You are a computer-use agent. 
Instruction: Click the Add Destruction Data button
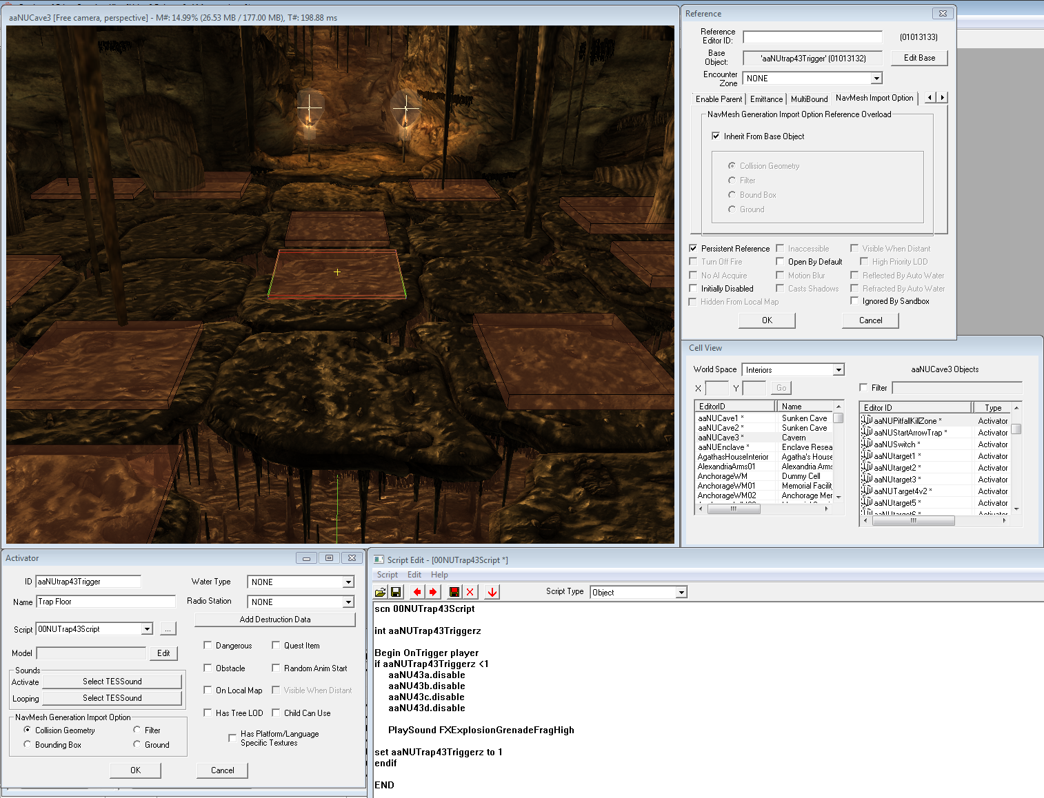pyautogui.click(x=274, y=620)
